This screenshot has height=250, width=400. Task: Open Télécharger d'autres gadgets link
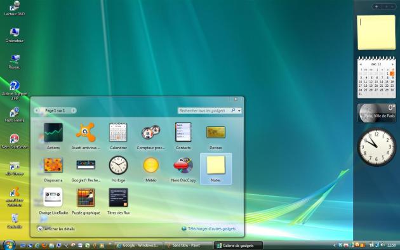coord(211,228)
